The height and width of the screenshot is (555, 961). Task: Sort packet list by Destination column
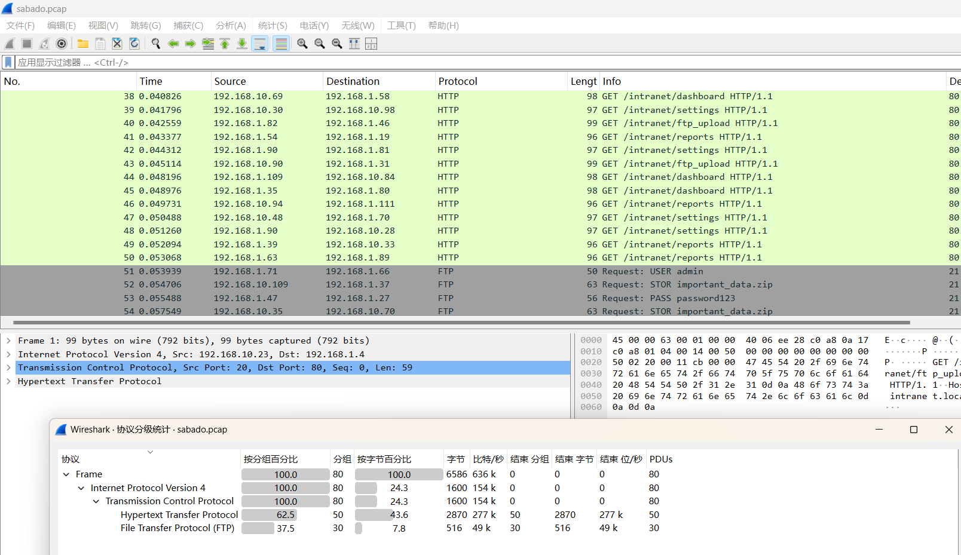point(379,81)
